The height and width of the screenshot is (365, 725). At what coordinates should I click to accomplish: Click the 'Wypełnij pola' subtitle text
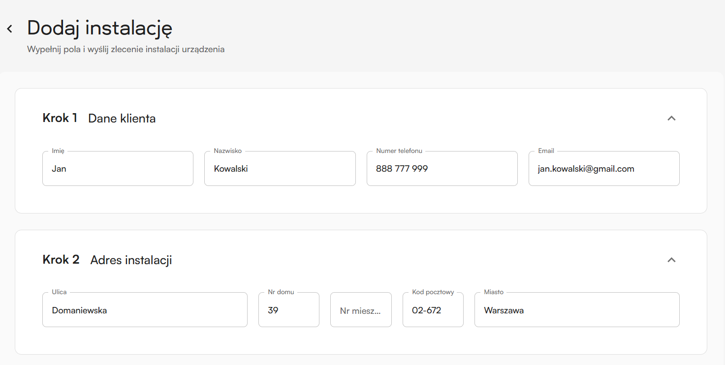pyautogui.click(x=126, y=50)
